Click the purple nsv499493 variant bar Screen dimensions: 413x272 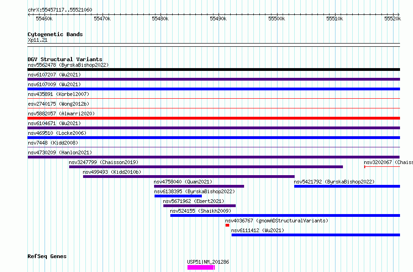coord(189,177)
